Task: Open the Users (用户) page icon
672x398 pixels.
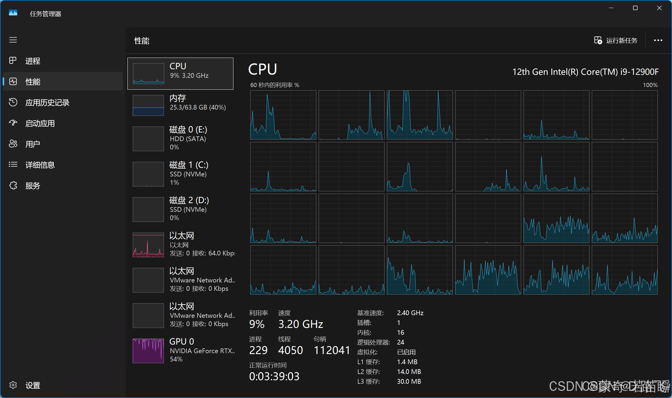Action: pyautogui.click(x=13, y=144)
